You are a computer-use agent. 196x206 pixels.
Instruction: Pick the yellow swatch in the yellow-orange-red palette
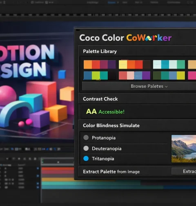(x=123, y=65)
